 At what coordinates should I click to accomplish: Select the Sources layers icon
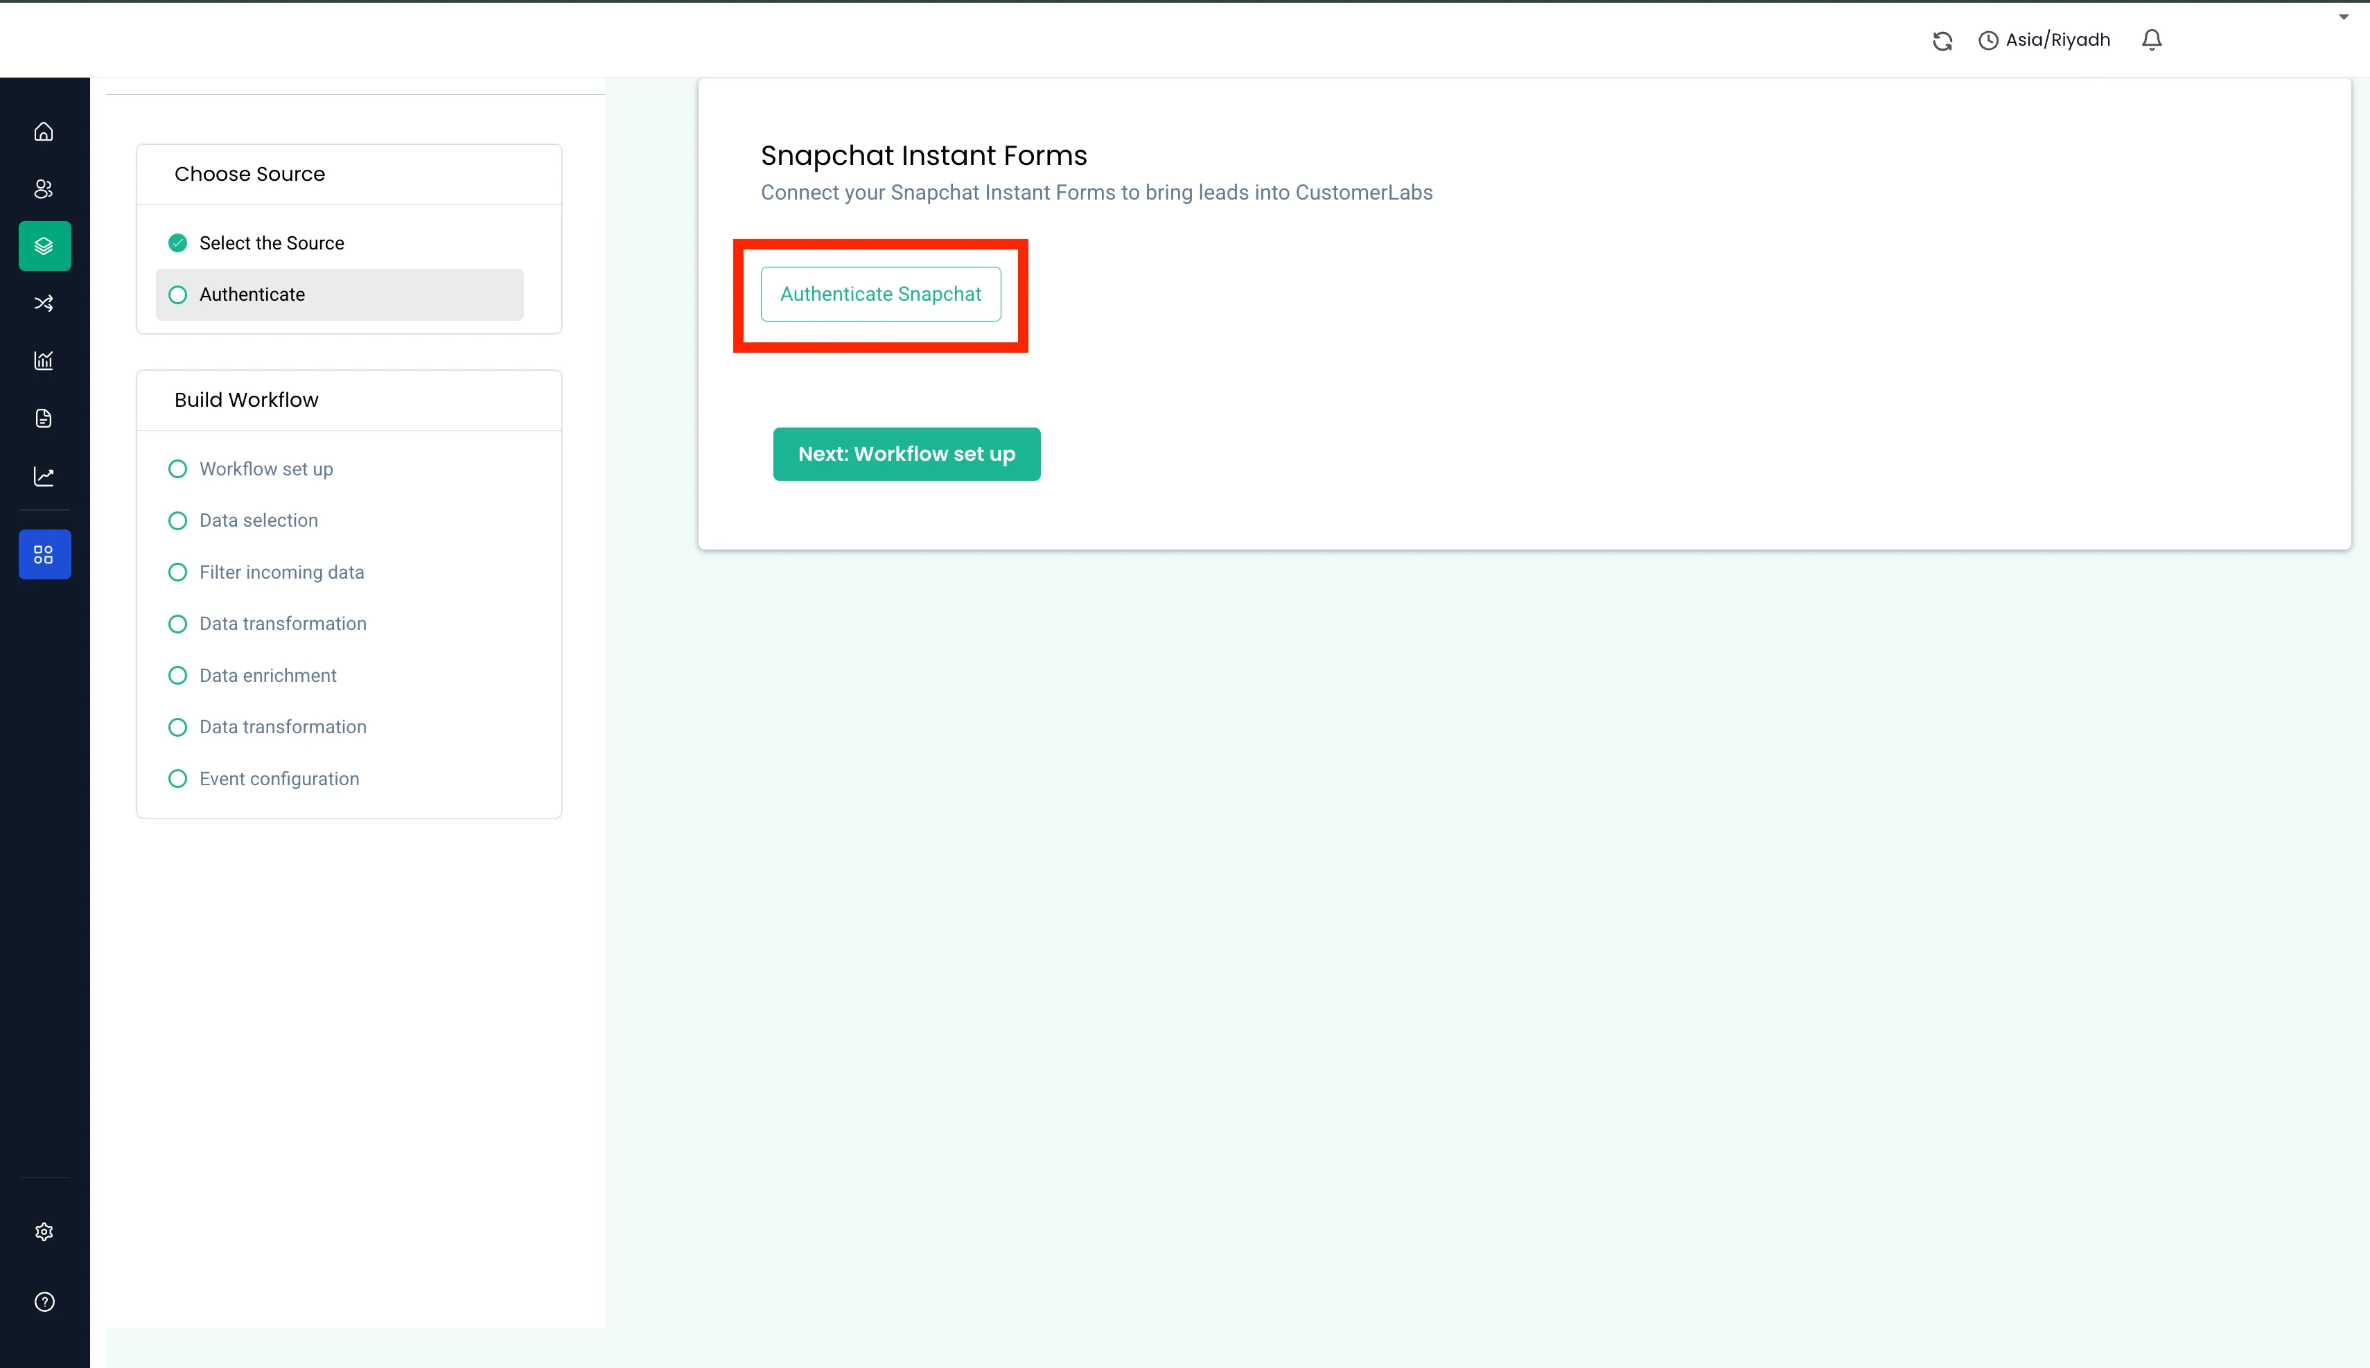tap(44, 246)
